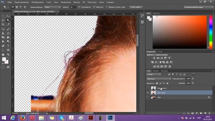The image size is (215, 121).
Task: Add a Curves adjustment
Action: pos(162,58)
